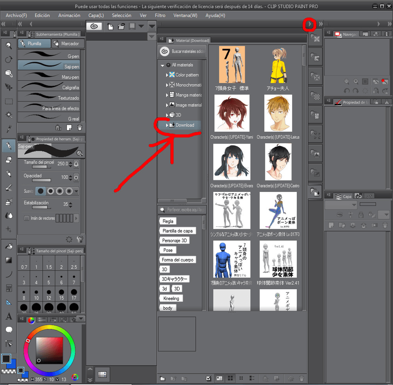Viewport: 393px width, 385px height.
Task: Click the Opacidad slider bar
Action: [42, 180]
